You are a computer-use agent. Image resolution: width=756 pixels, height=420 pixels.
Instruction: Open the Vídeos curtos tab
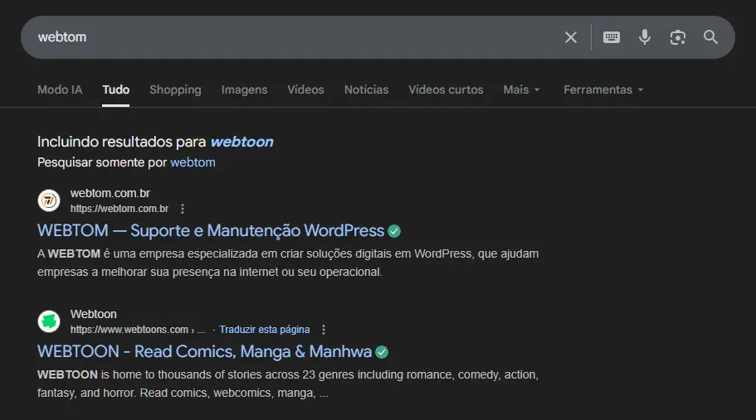coord(446,89)
